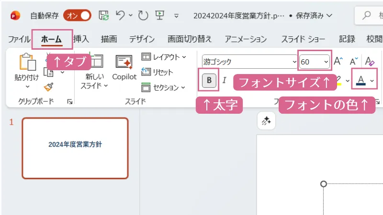Open the レイアウト dropdown
This screenshot has height=215, width=383.
pos(164,57)
